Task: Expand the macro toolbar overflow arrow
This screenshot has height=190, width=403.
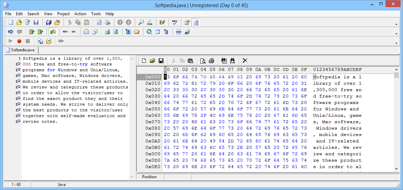Action: [x=396, y=43]
